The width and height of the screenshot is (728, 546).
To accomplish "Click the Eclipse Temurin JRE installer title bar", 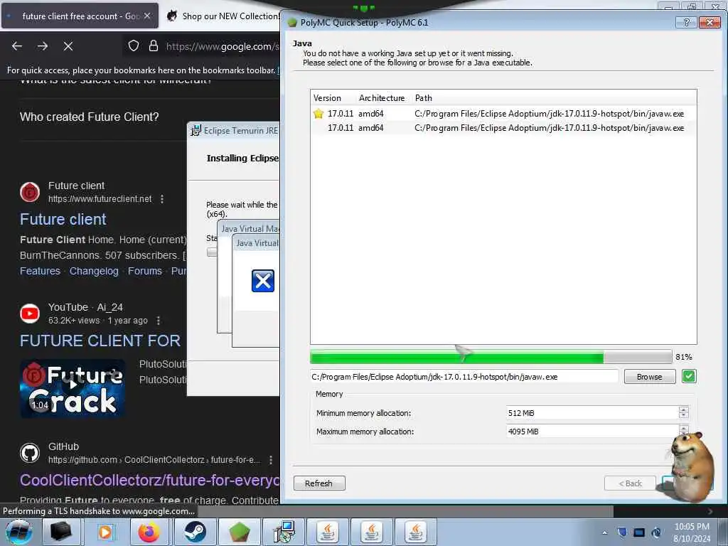I will pyautogui.click(x=235, y=131).
